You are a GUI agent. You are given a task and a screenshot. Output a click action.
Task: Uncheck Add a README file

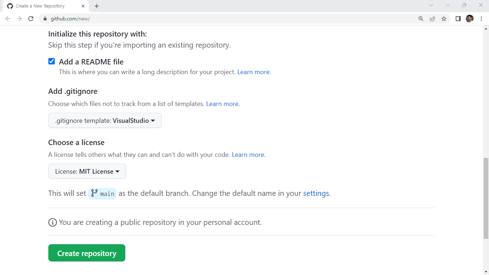(x=52, y=61)
